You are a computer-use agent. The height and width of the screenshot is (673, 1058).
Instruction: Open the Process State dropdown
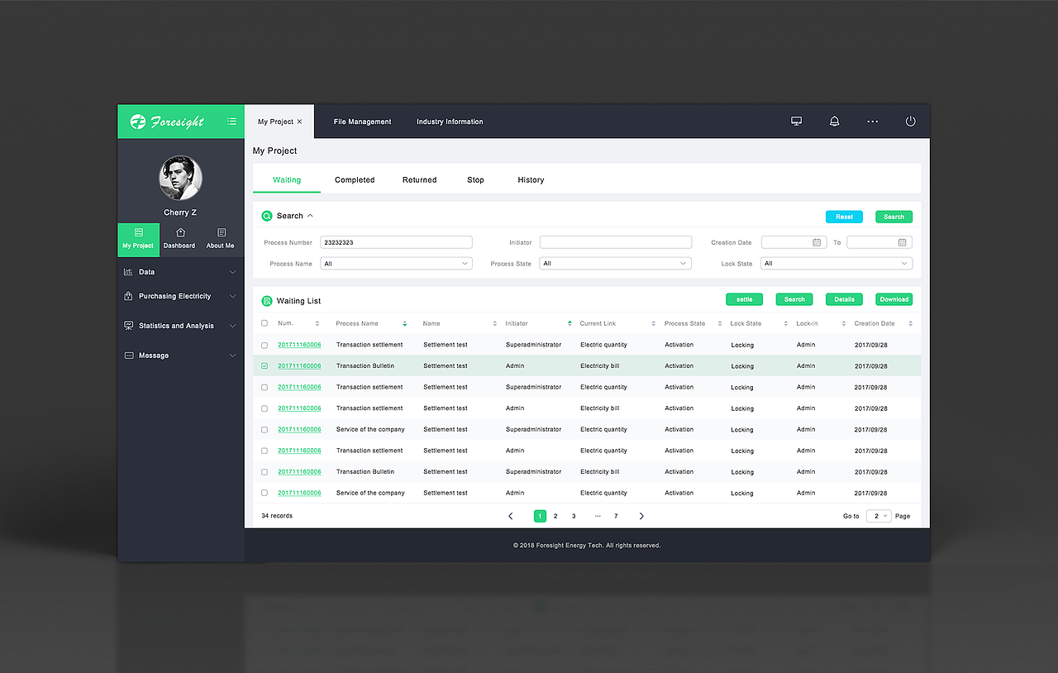pos(615,263)
